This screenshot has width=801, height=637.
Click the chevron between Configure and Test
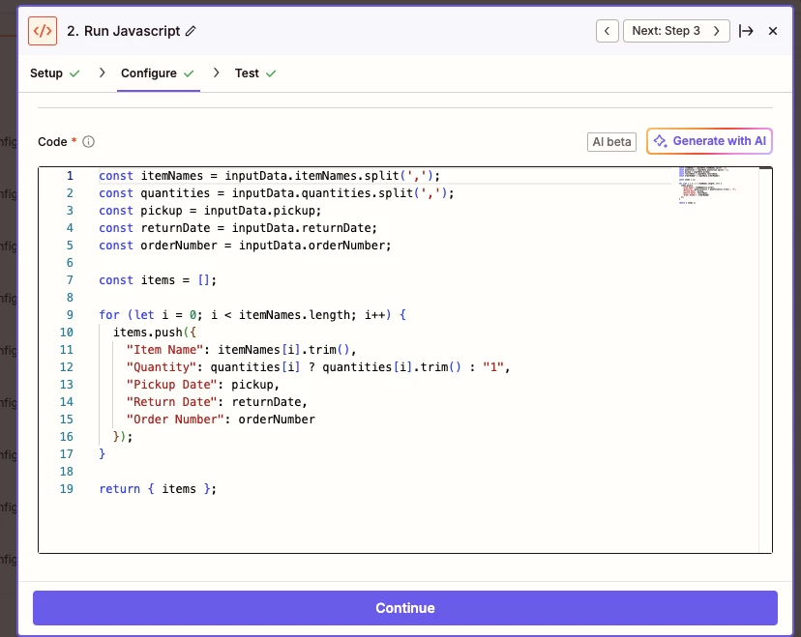pos(217,73)
